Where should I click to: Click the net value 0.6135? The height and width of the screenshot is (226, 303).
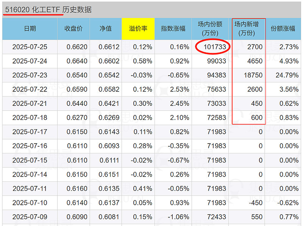pos(109,189)
